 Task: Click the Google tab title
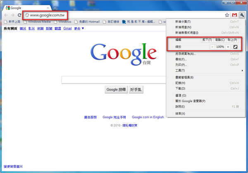[x=16, y=8]
